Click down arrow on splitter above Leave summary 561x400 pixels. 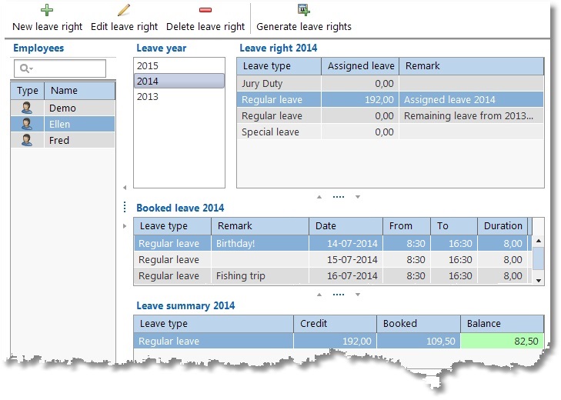point(357,295)
